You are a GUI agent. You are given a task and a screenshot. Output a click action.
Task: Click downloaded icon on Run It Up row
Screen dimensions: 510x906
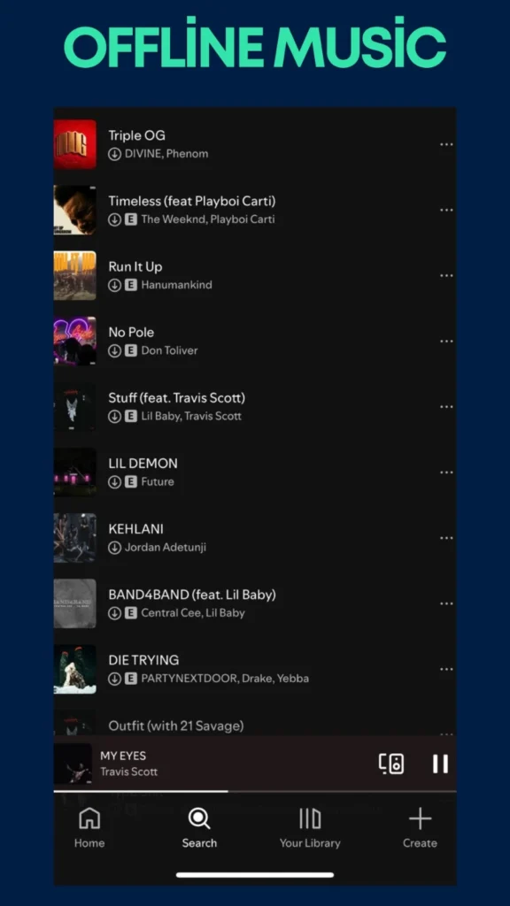(114, 285)
